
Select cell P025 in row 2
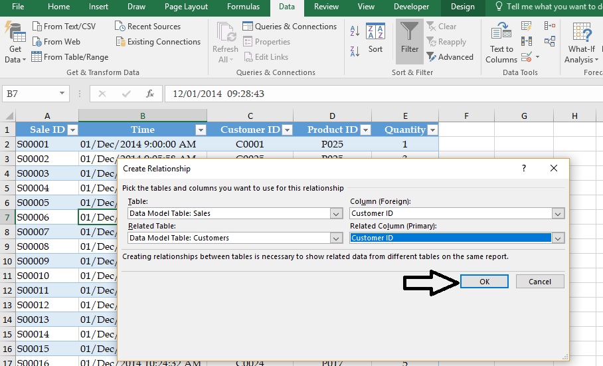(332, 144)
